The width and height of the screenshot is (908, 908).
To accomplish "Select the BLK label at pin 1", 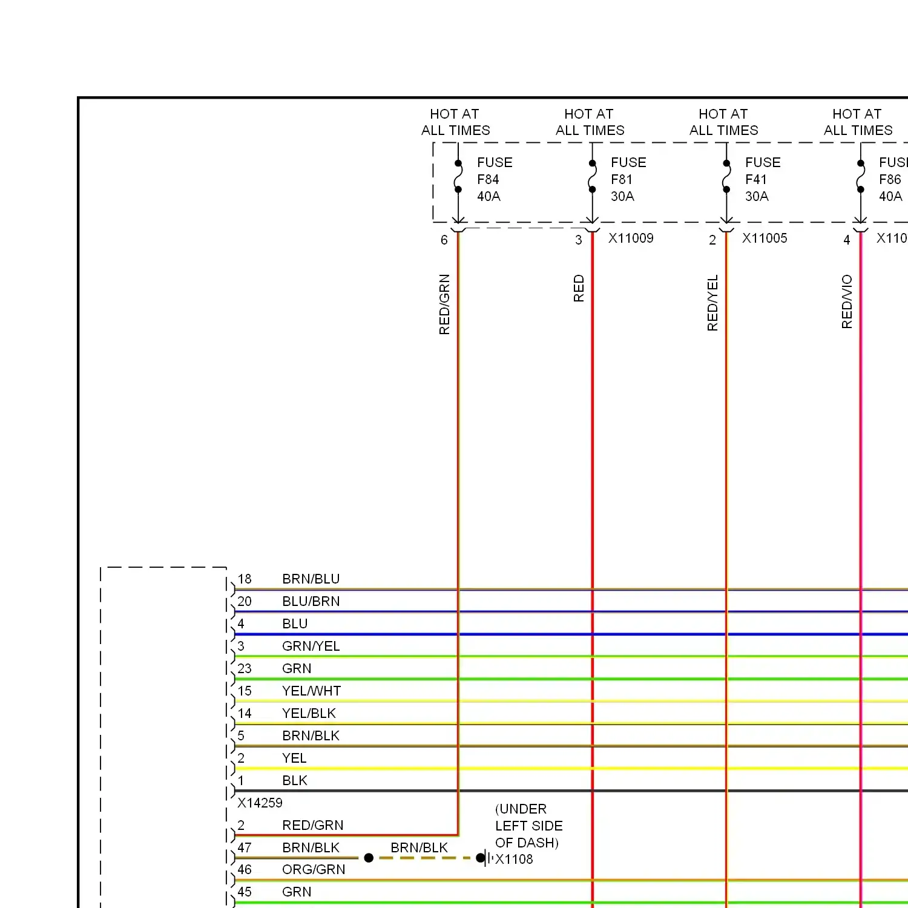I will [295, 780].
